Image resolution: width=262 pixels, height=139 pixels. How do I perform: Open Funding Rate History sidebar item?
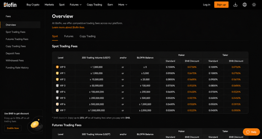click(17, 68)
